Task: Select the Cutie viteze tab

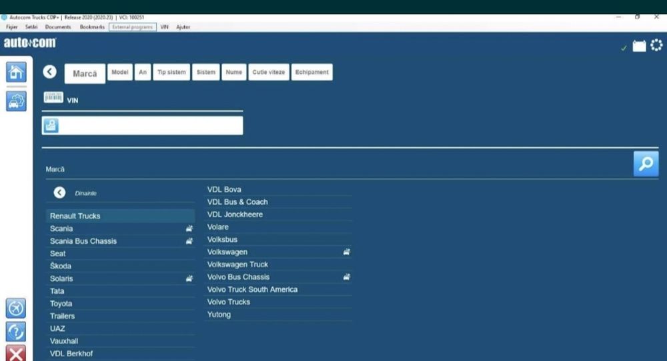Action: tap(268, 72)
